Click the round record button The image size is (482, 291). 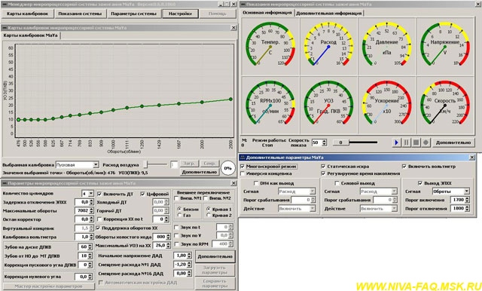point(426,142)
